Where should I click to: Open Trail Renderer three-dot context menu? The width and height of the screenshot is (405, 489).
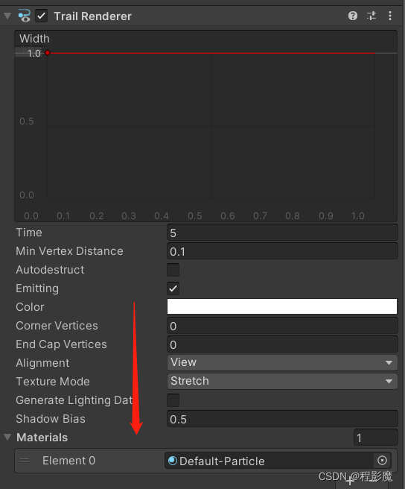[390, 16]
